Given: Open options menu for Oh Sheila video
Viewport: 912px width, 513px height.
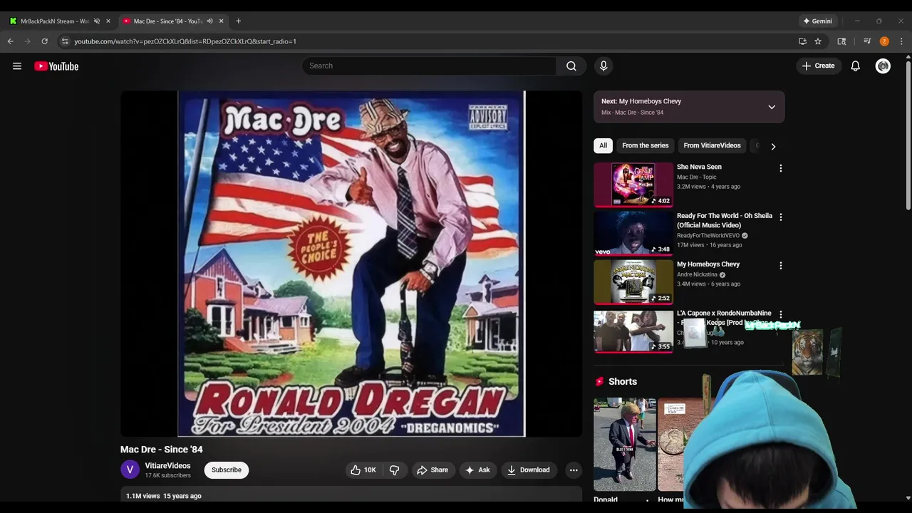Looking at the screenshot, I should (780, 217).
